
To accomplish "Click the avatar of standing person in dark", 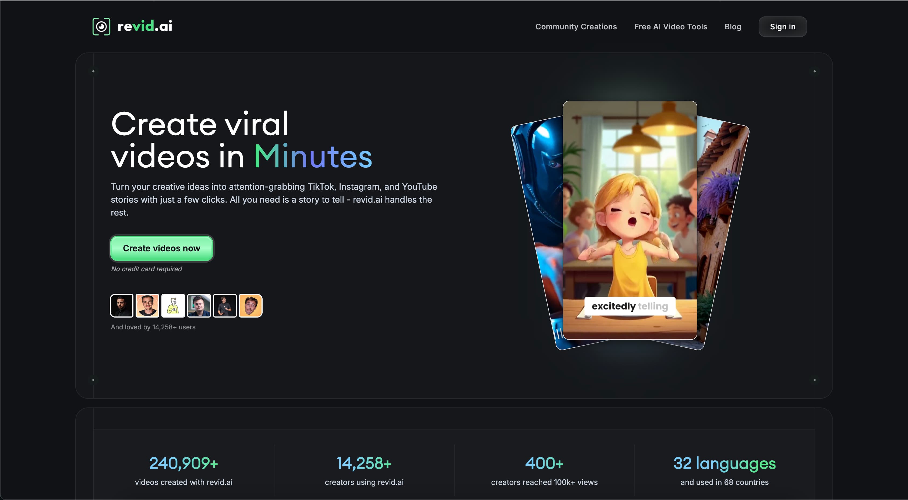I will point(225,306).
